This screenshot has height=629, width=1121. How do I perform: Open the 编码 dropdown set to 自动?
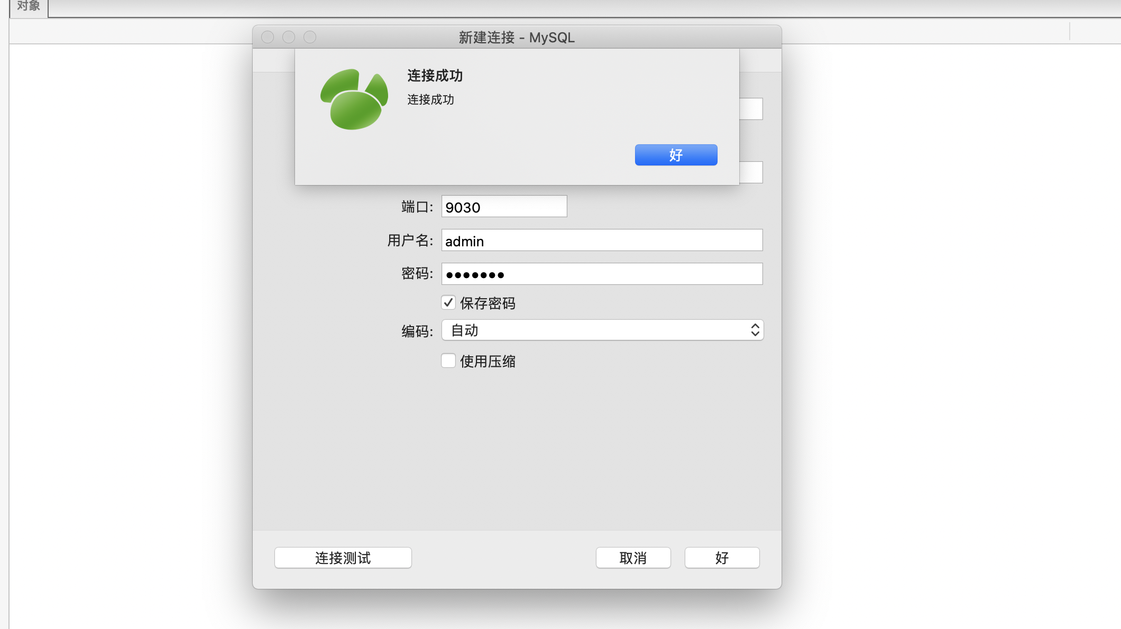pyautogui.click(x=602, y=330)
